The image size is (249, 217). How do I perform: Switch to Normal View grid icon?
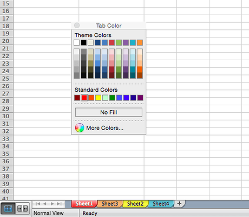pos(8,208)
